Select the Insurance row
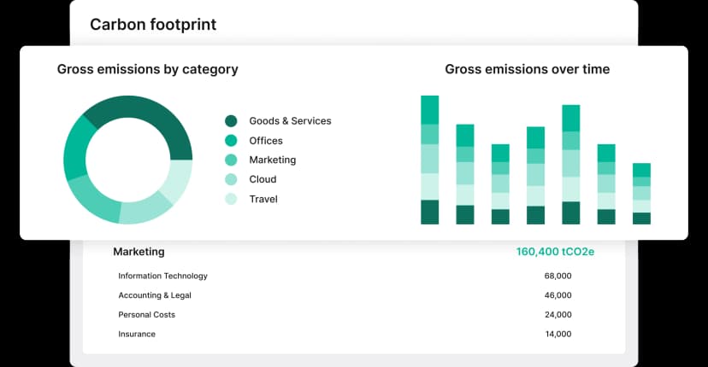This screenshot has width=708, height=367. tap(137, 334)
